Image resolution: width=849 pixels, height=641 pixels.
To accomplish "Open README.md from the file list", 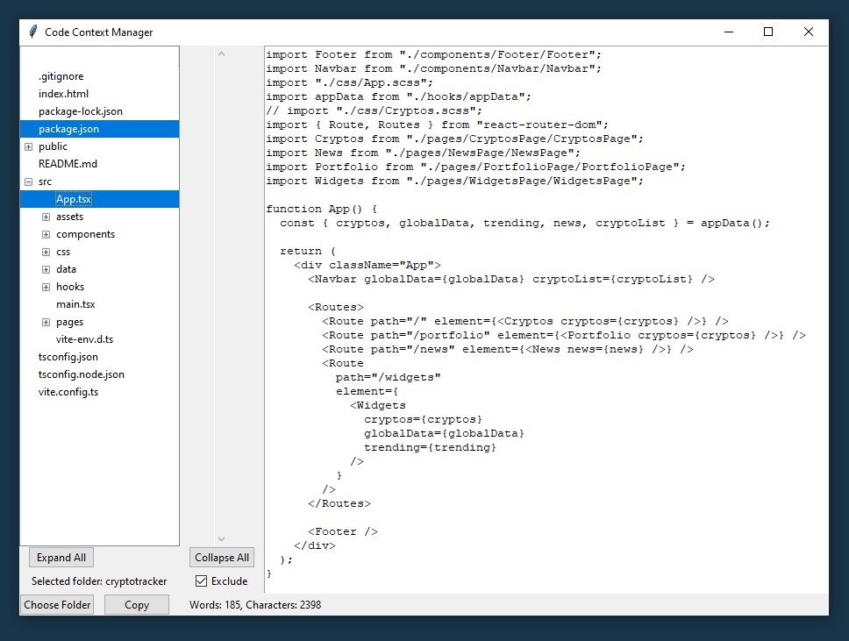I will [x=68, y=164].
